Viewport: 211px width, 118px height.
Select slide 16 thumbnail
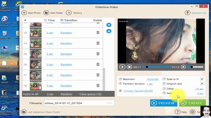[x=36, y=64]
